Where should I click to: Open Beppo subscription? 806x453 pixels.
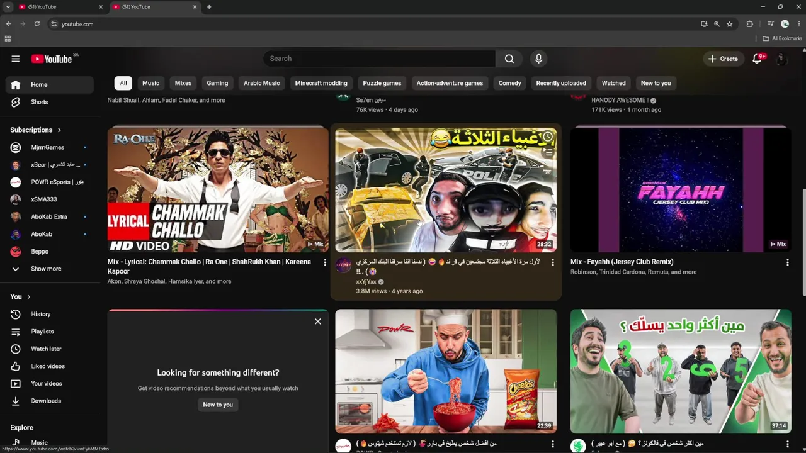[x=49, y=251]
